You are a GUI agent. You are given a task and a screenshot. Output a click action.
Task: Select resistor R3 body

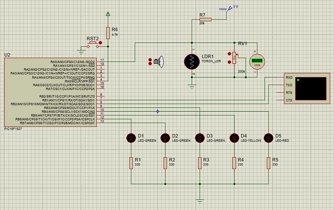[200, 163]
